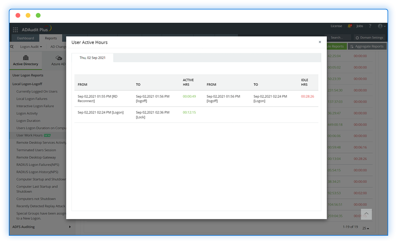Switch to the Reports tab
Screen dimensions: 397x242
tap(51, 38)
